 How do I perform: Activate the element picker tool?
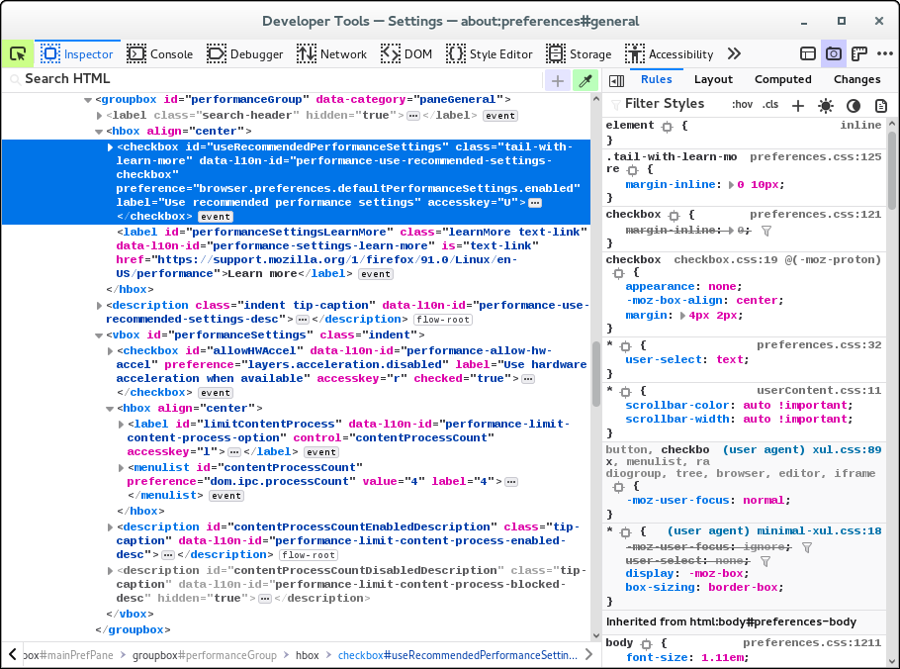click(17, 54)
